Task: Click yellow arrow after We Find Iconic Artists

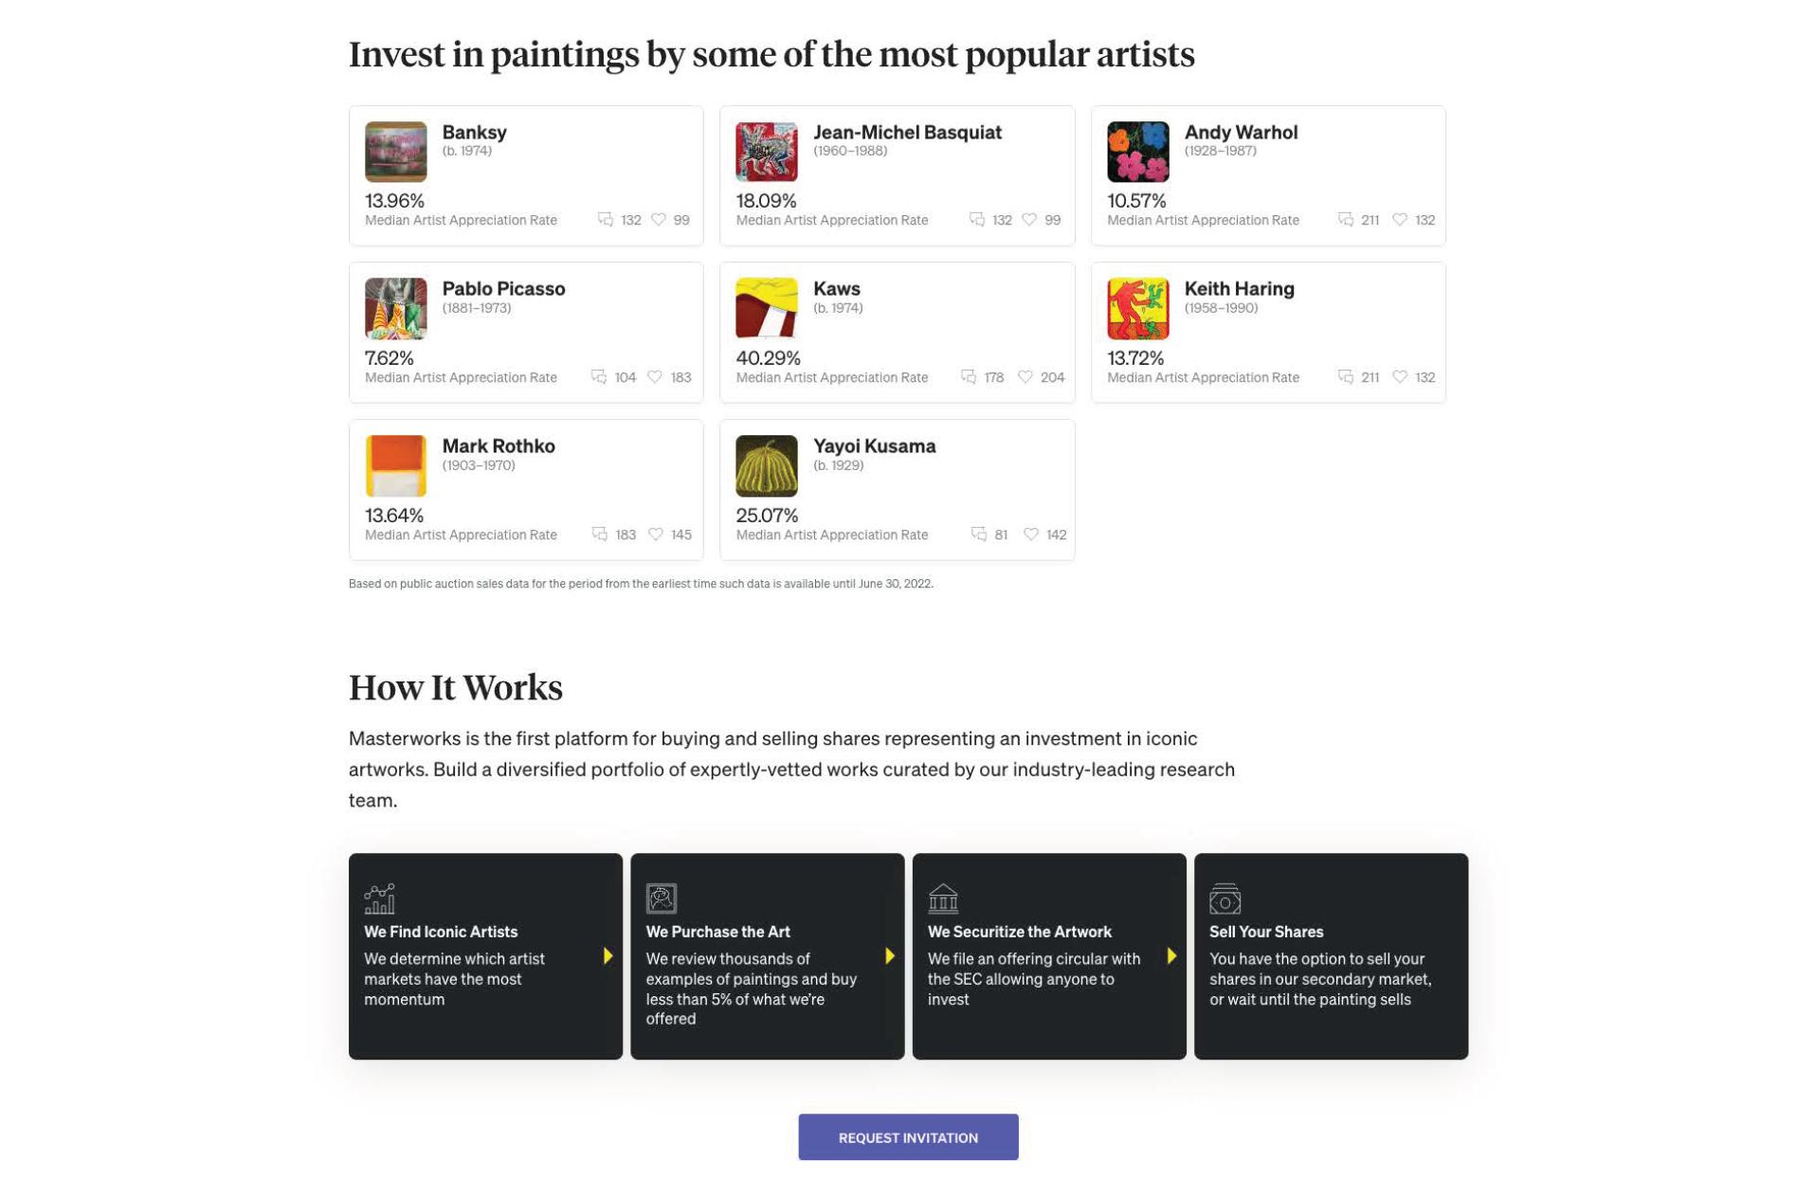Action: click(608, 956)
